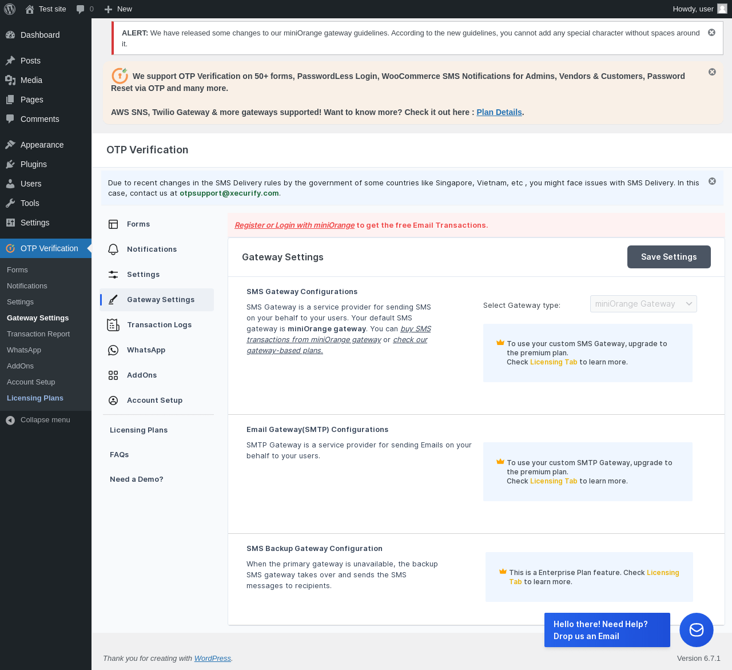Open FAQs in plugin nav
The image size is (732, 670).
pyautogui.click(x=120, y=455)
